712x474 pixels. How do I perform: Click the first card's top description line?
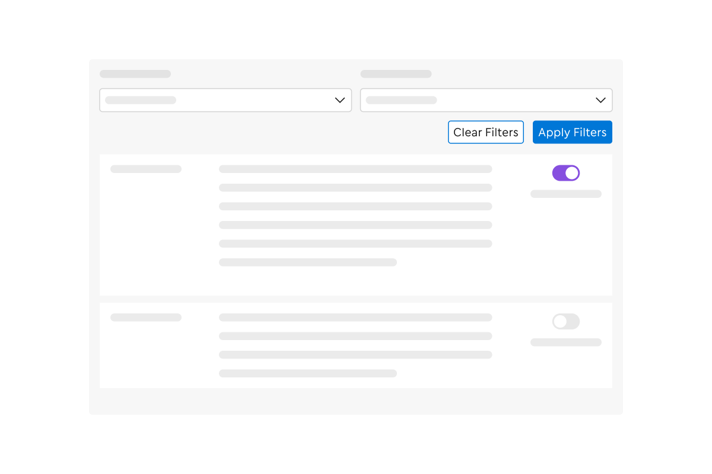click(355, 169)
